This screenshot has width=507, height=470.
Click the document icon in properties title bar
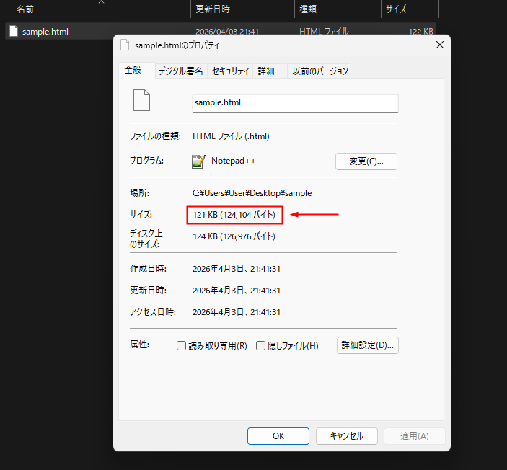125,45
